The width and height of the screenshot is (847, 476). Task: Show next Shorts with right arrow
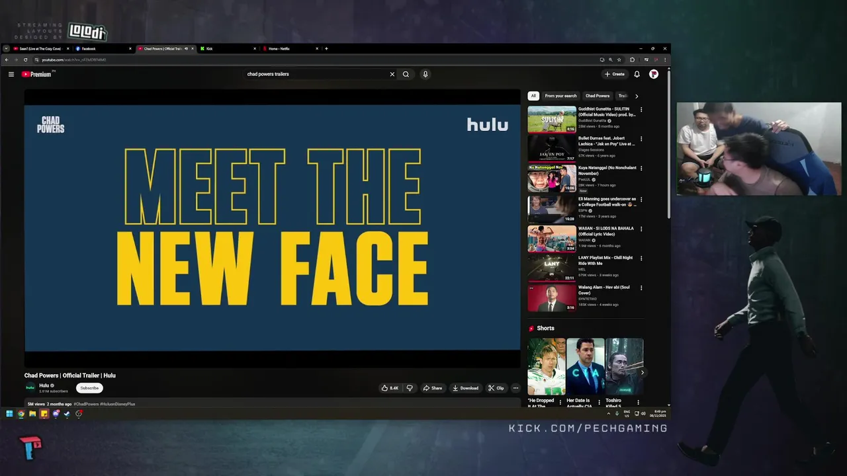tap(642, 373)
